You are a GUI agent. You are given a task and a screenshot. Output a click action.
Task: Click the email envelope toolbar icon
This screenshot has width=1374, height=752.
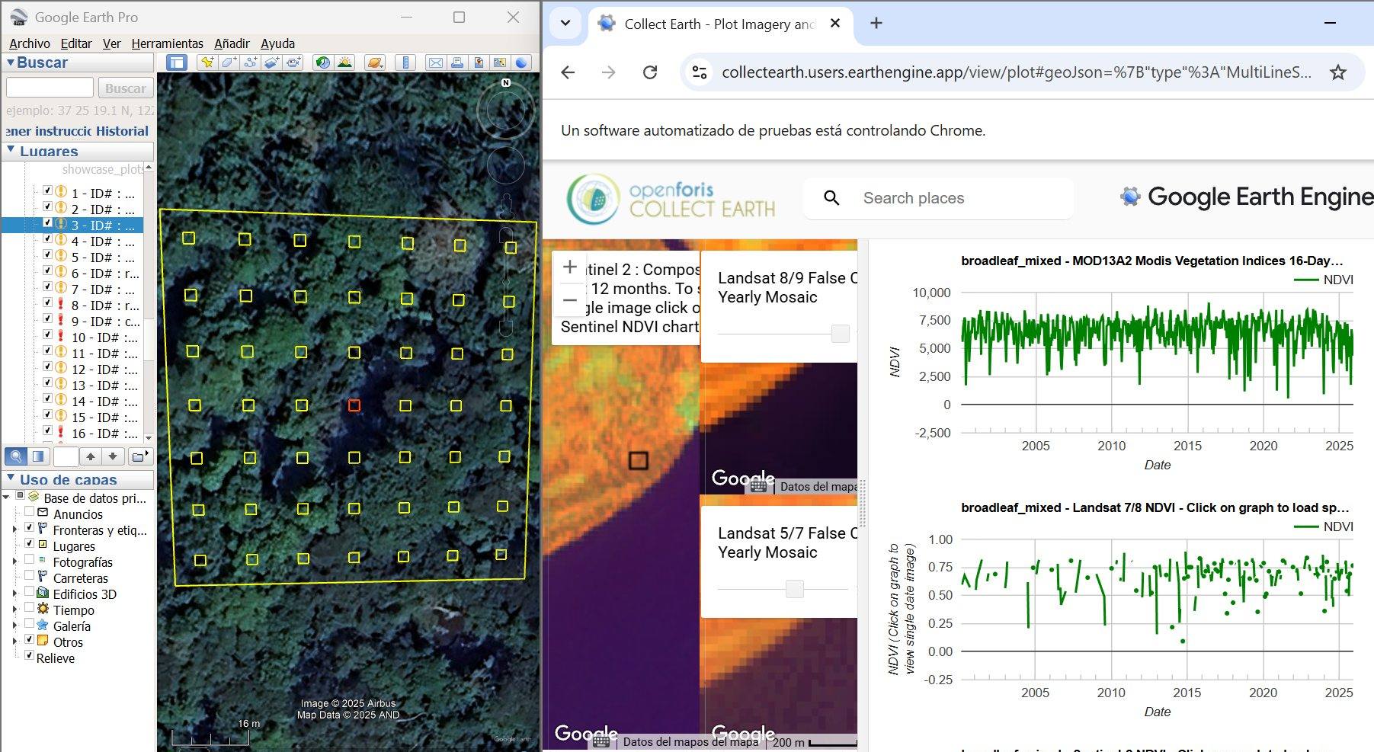pyautogui.click(x=435, y=62)
